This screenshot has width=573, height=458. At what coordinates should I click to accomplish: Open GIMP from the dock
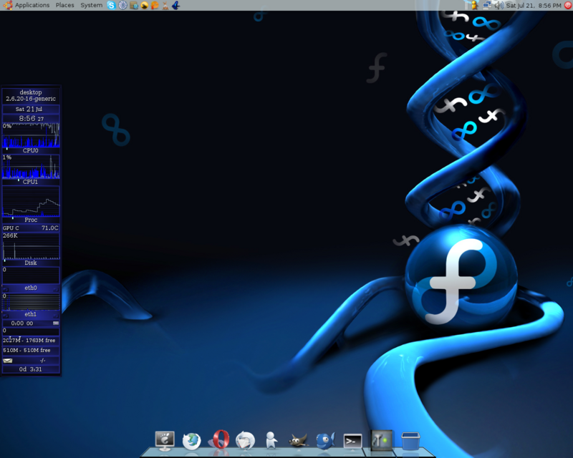299,440
